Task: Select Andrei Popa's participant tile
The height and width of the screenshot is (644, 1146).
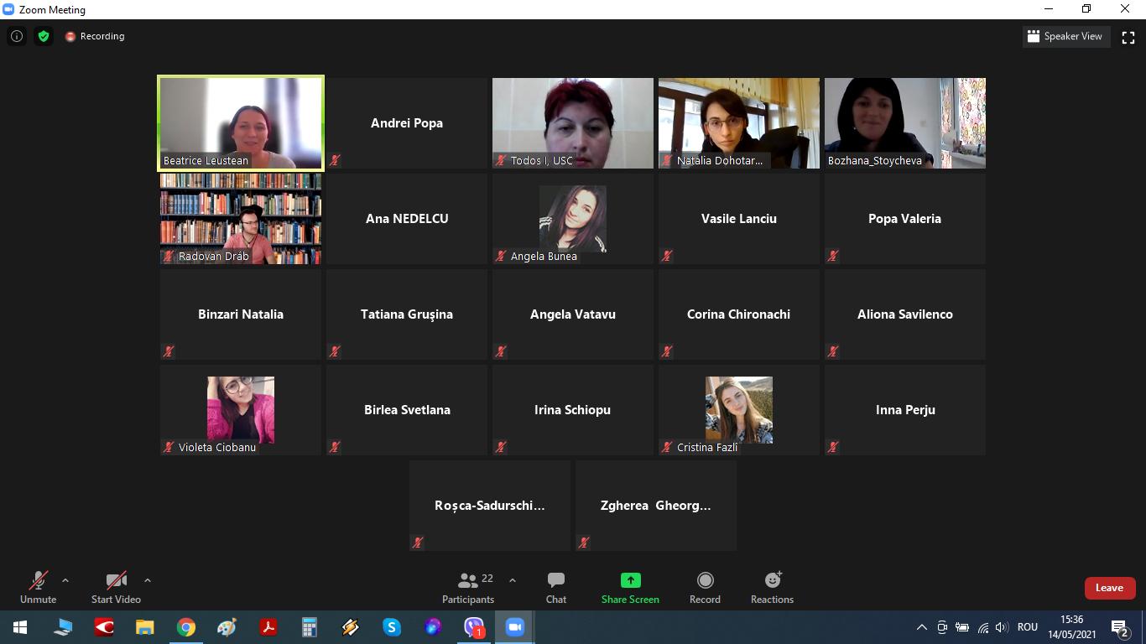Action: tap(407, 123)
